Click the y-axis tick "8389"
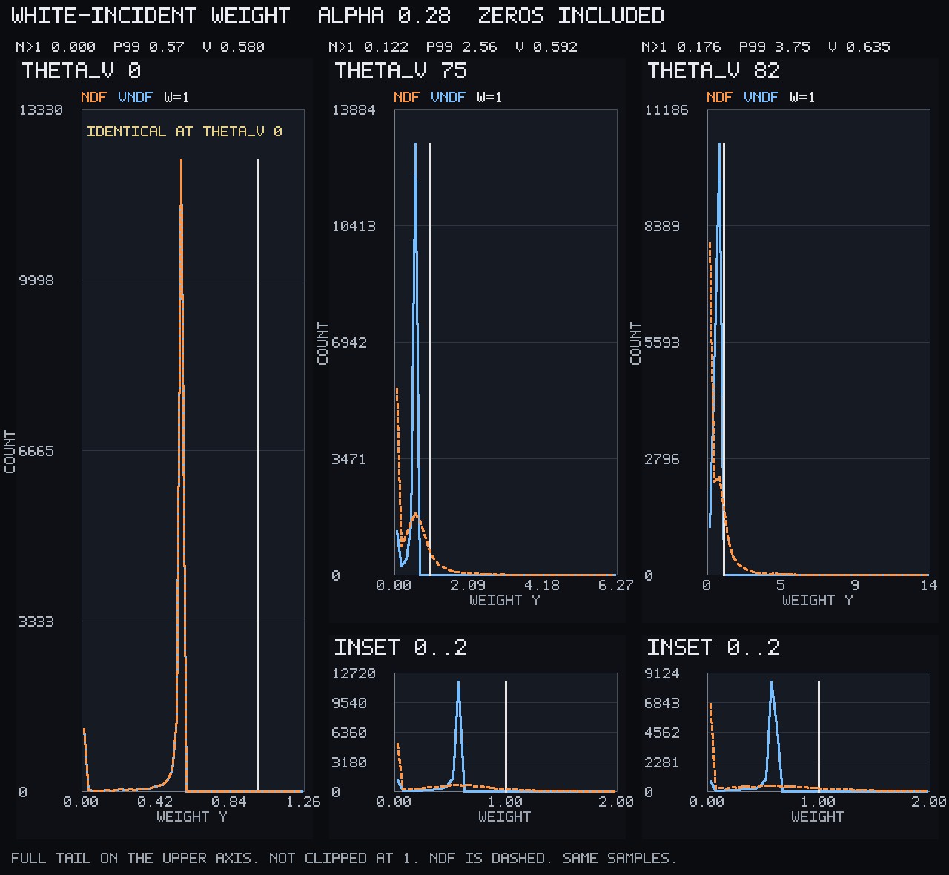Screen dimensions: 949x875 tap(662, 226)
